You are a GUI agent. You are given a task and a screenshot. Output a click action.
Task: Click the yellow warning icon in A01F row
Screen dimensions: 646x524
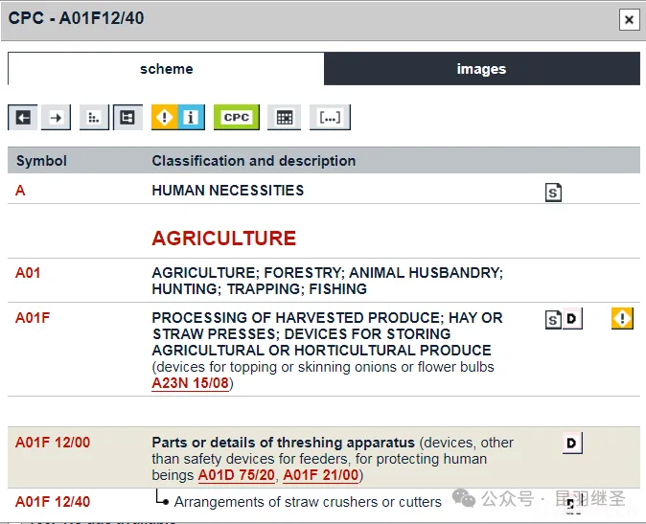pos(622,318)
